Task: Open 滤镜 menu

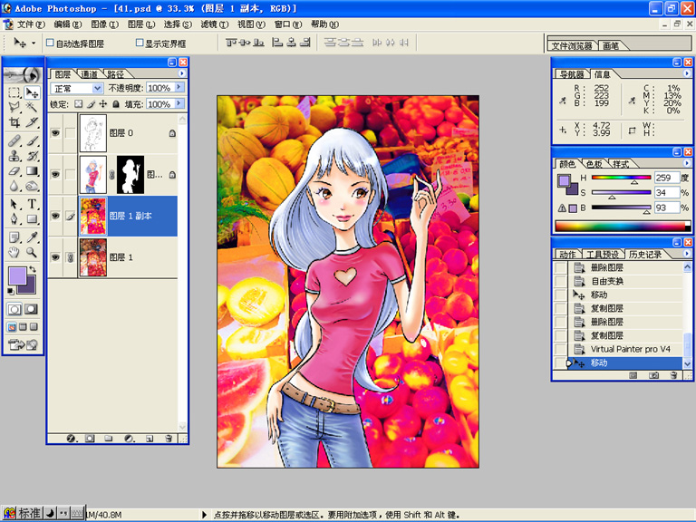Action: tap(215, 24)
